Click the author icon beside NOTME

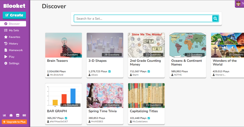coord(172,75)
